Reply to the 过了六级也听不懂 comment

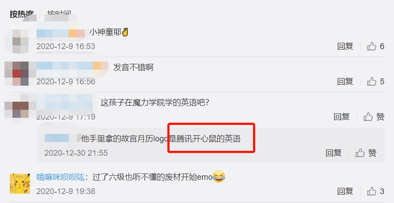pos(345,191)
